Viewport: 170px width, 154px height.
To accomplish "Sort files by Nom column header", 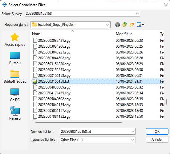I will coord(72,34).
